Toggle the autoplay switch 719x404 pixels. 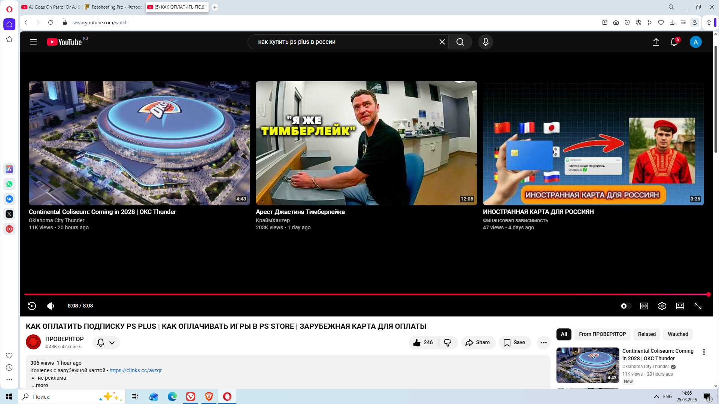point(626,306)
